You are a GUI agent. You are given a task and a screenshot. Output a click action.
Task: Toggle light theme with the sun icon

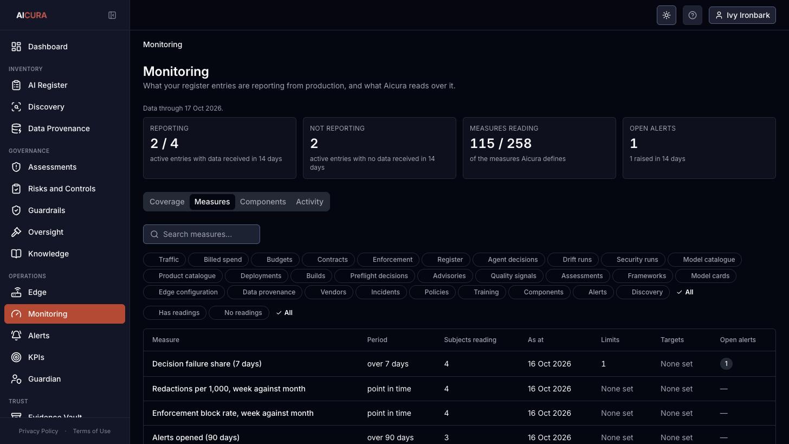667,15
